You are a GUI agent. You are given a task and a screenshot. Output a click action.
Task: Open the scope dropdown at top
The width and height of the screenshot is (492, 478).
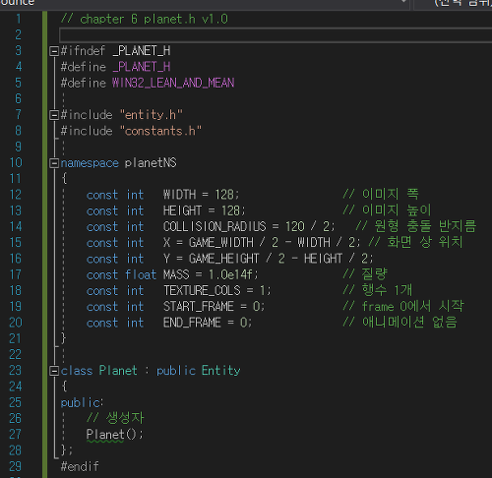(404, 2)
